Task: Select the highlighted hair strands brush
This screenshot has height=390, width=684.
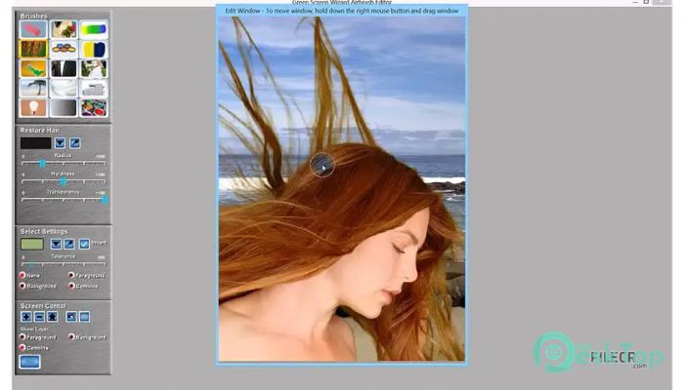Action: tap(33, 49)
